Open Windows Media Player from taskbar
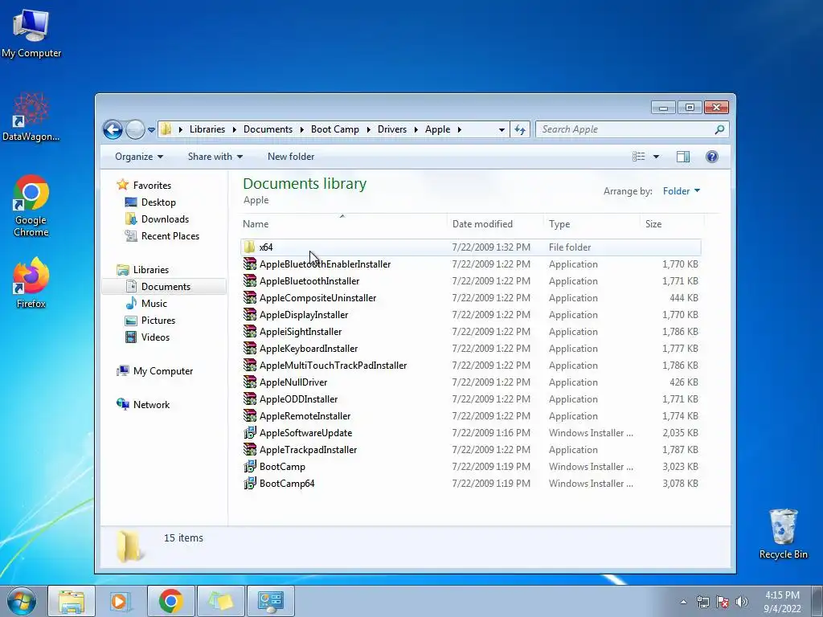This screenshot has height=617, width=823. (x=121, y=601)
